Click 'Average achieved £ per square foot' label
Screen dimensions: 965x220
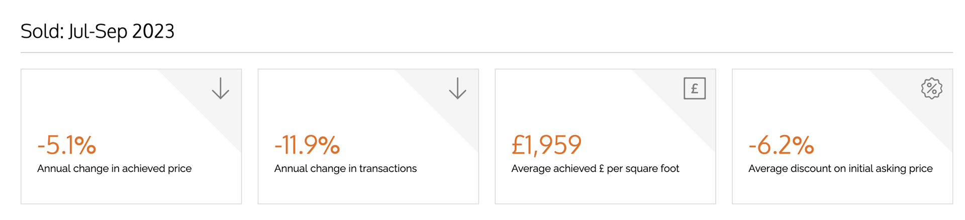coord(595,169)
